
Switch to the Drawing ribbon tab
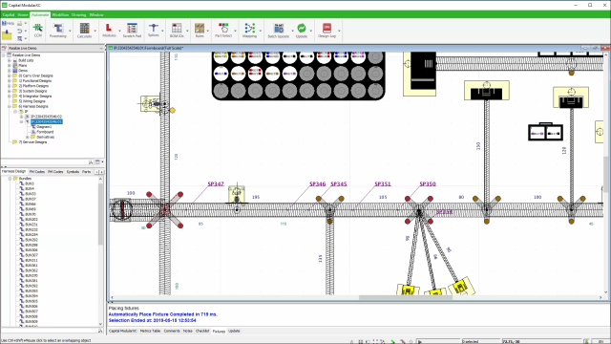[x=78, y=15]
